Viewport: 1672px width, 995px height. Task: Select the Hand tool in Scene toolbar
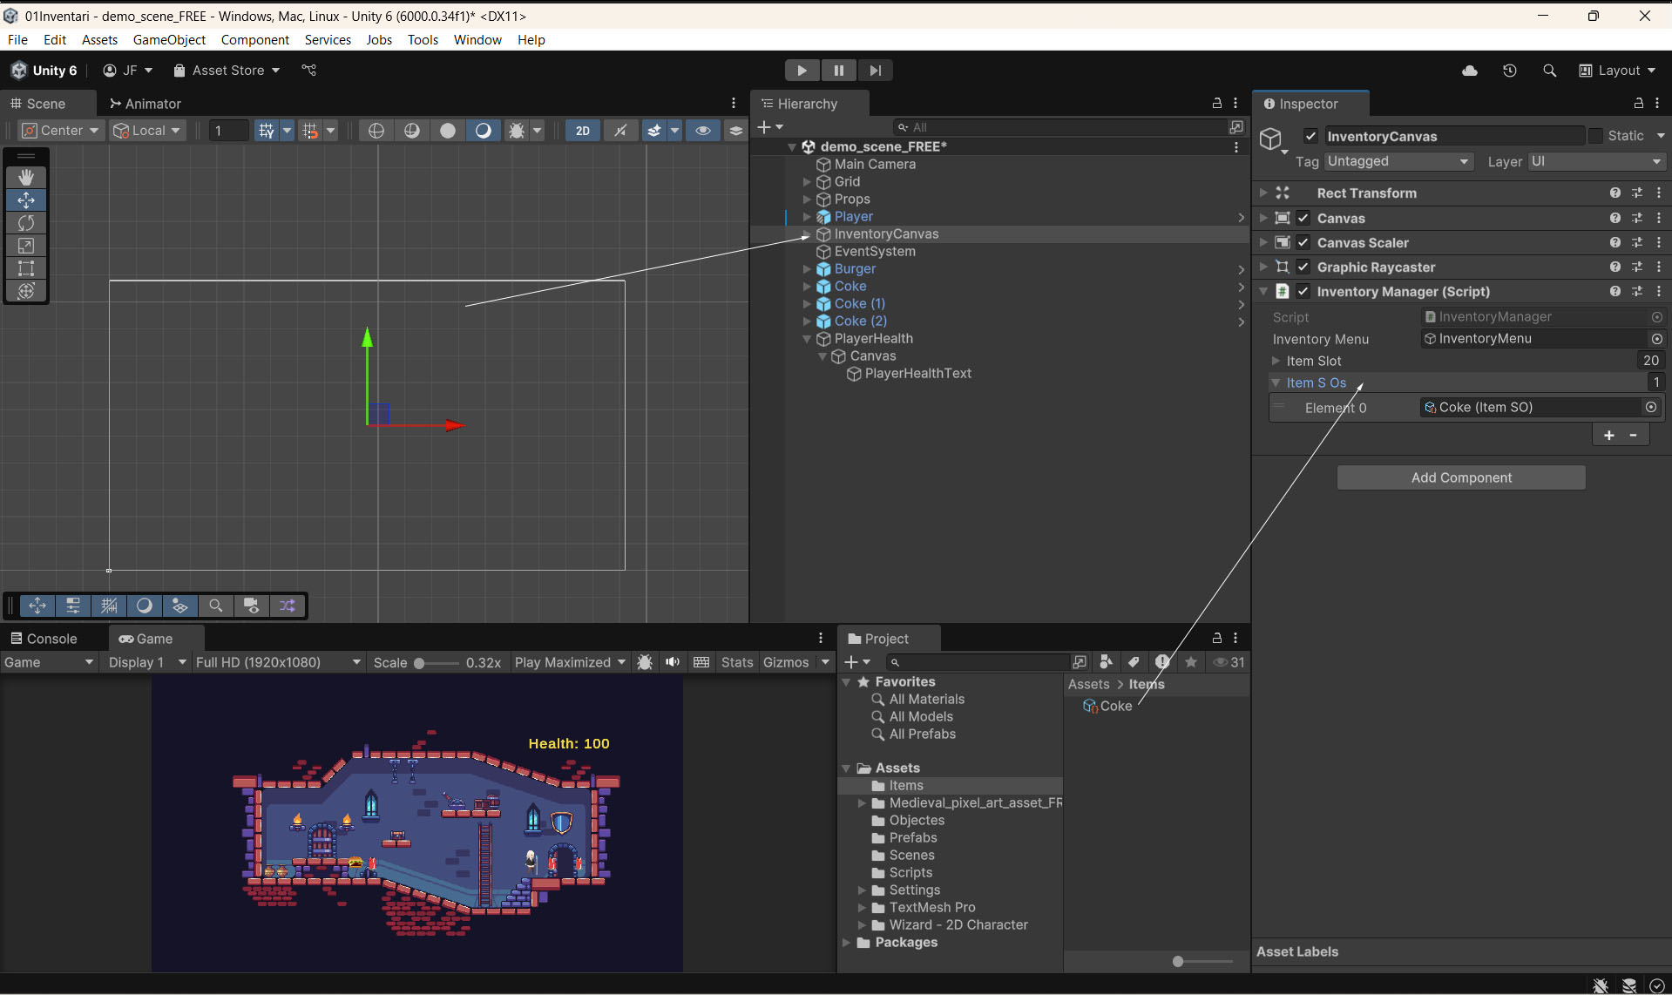coord(26,177)
